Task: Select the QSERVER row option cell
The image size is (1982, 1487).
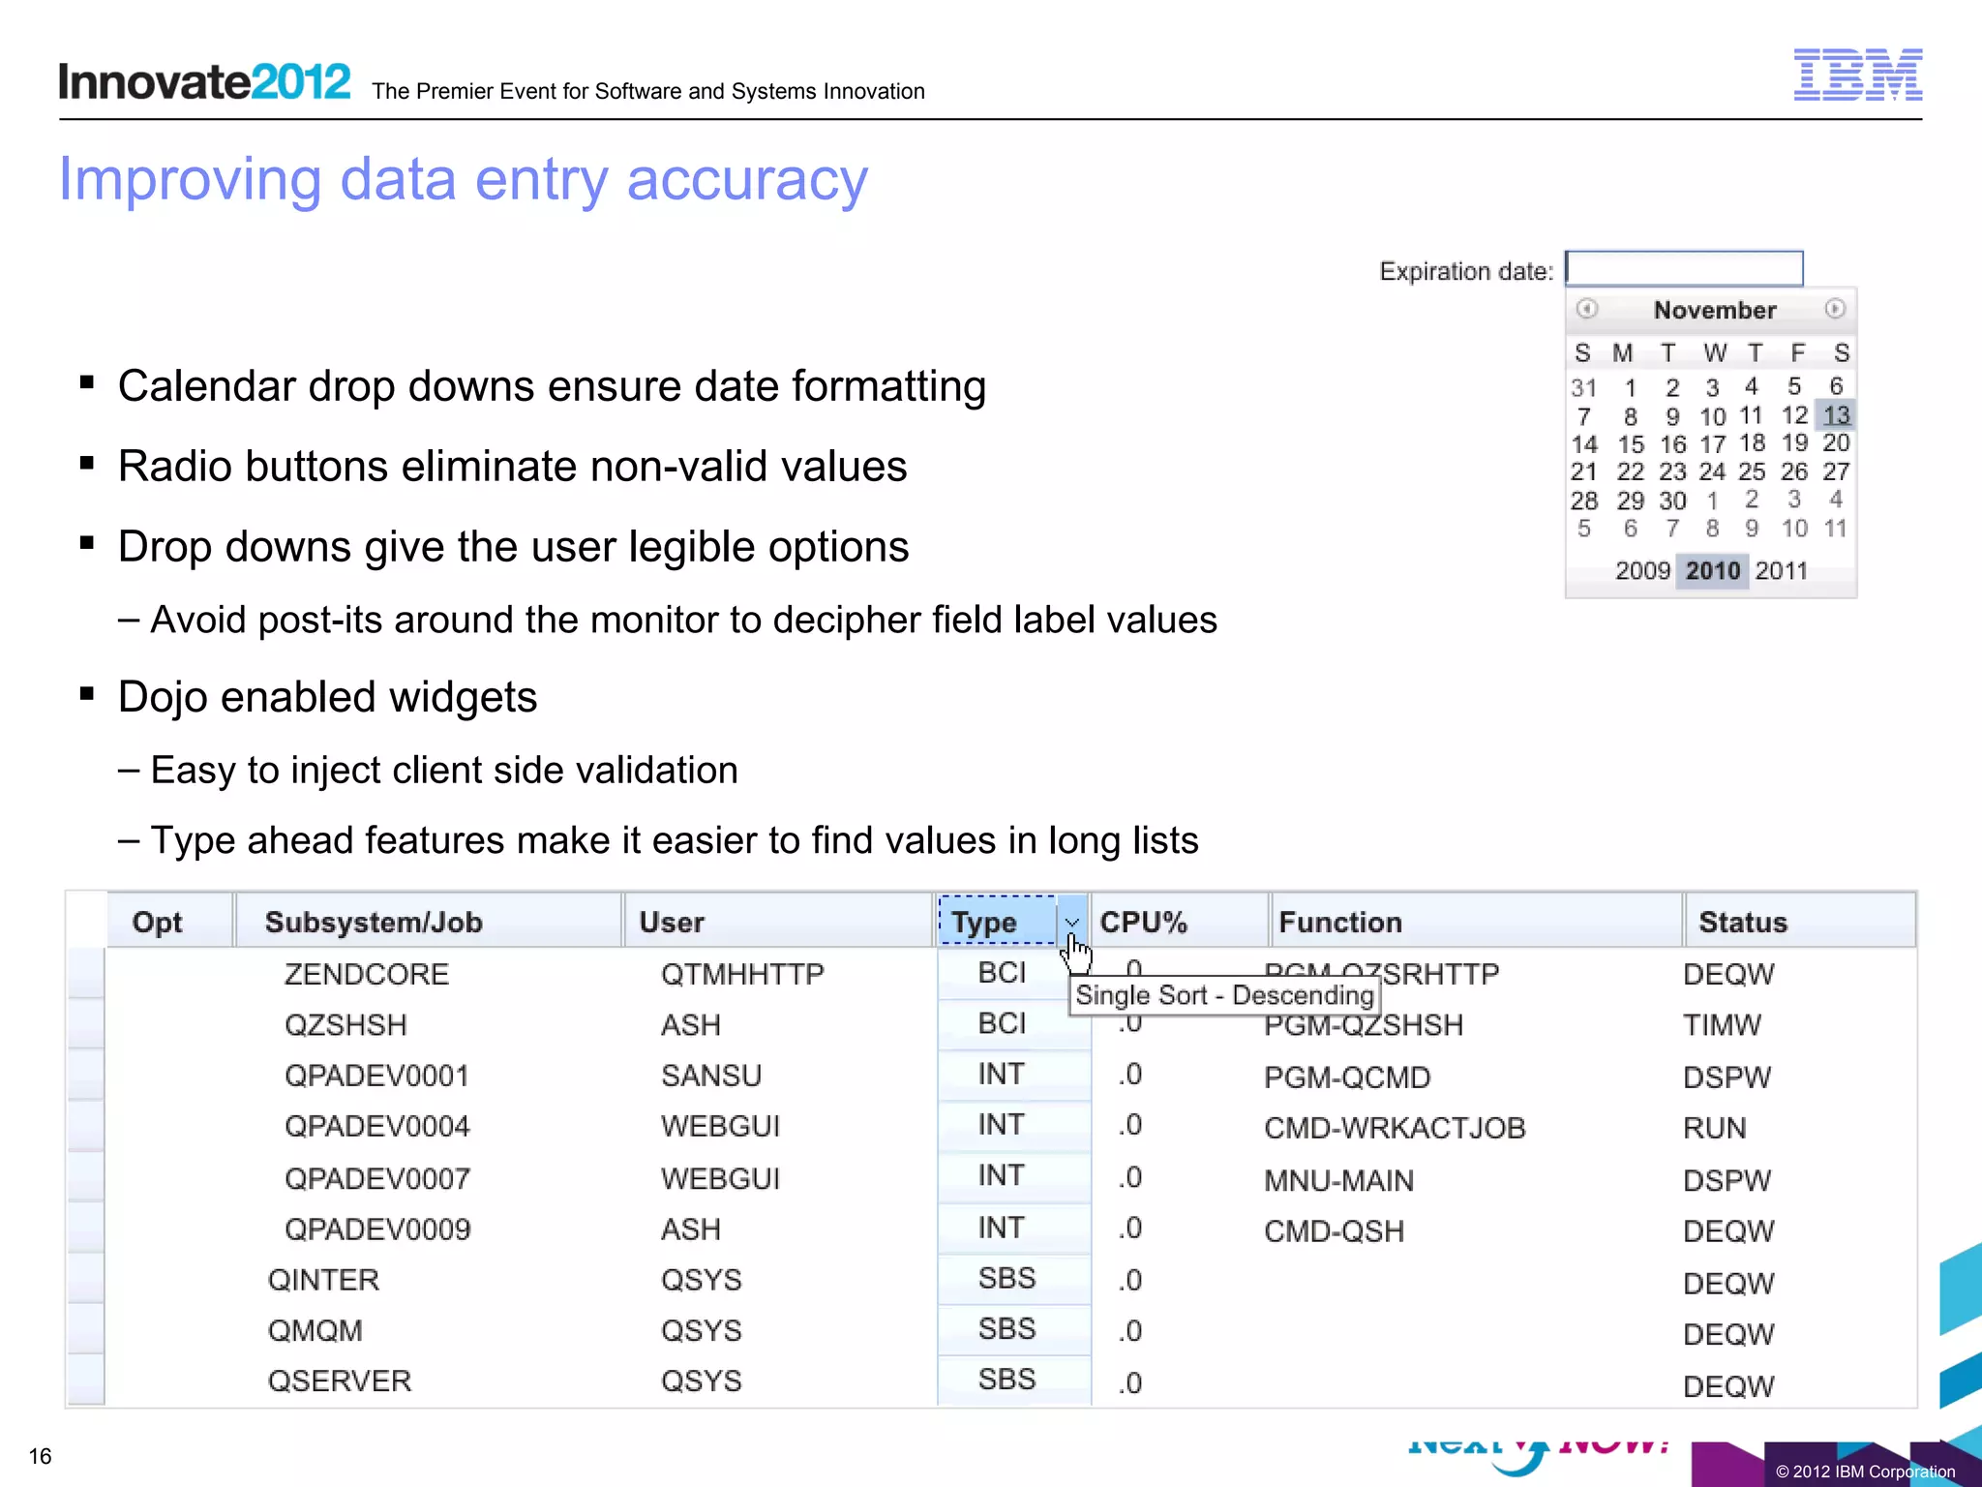Action: pos(86,1380)
